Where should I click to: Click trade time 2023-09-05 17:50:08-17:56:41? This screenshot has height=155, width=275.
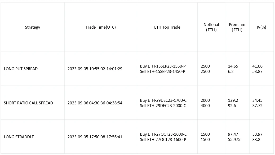pyautogui.click(x=95, y=137)
